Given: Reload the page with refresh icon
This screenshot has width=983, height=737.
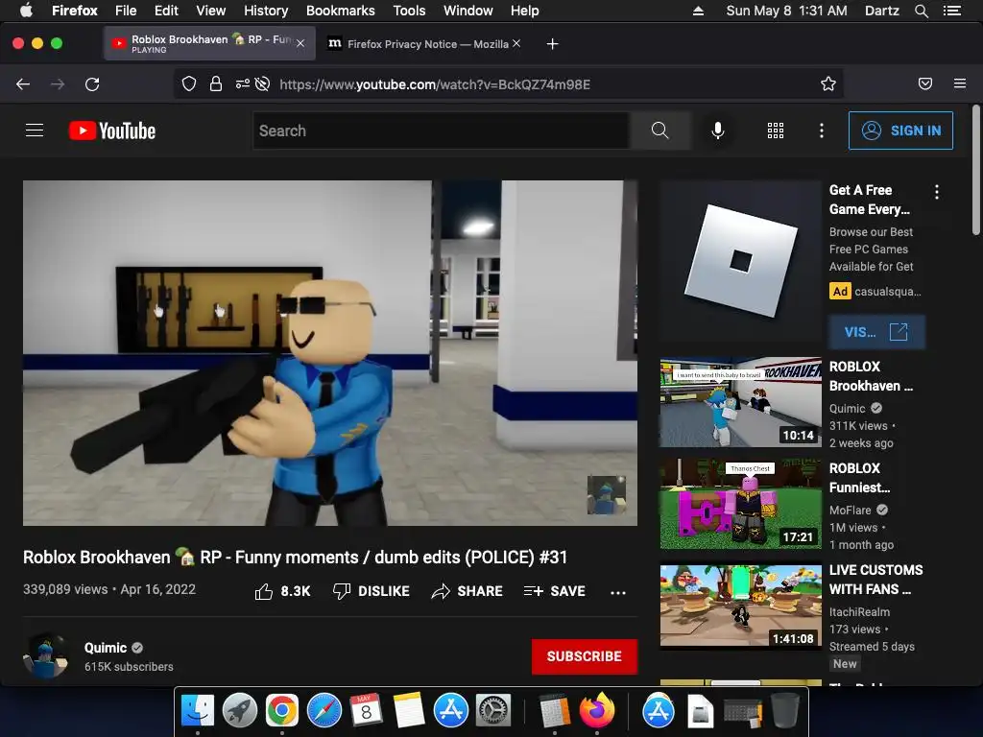Looking at the screenshot, I should click(x=92, y=84).
